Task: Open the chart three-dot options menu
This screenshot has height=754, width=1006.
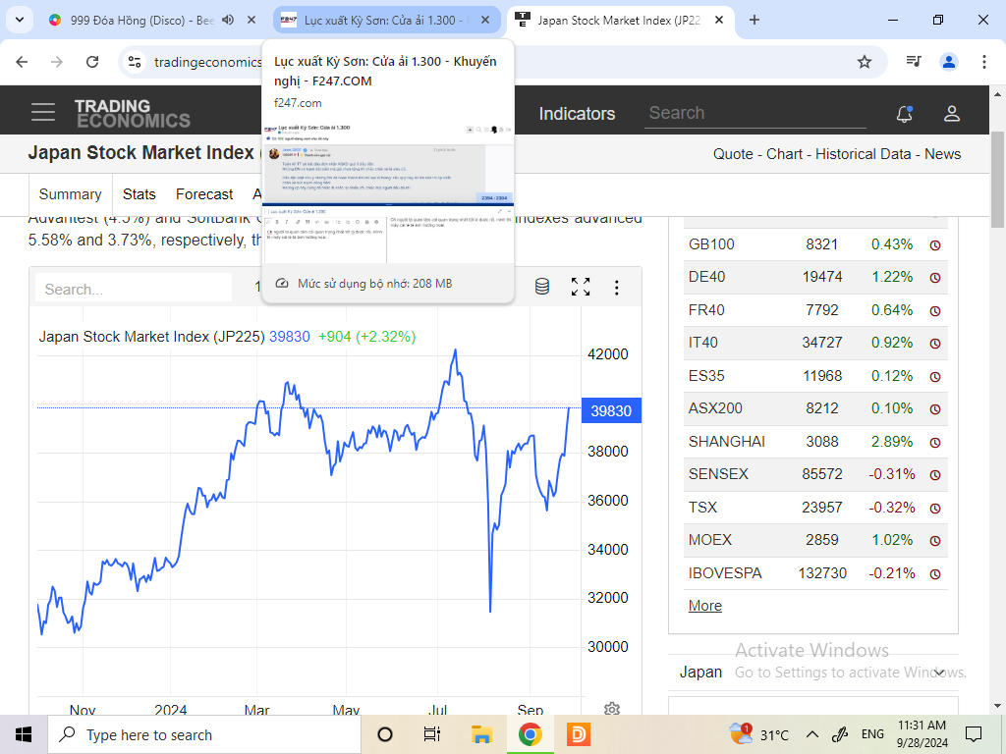Action: coord(617,288)
